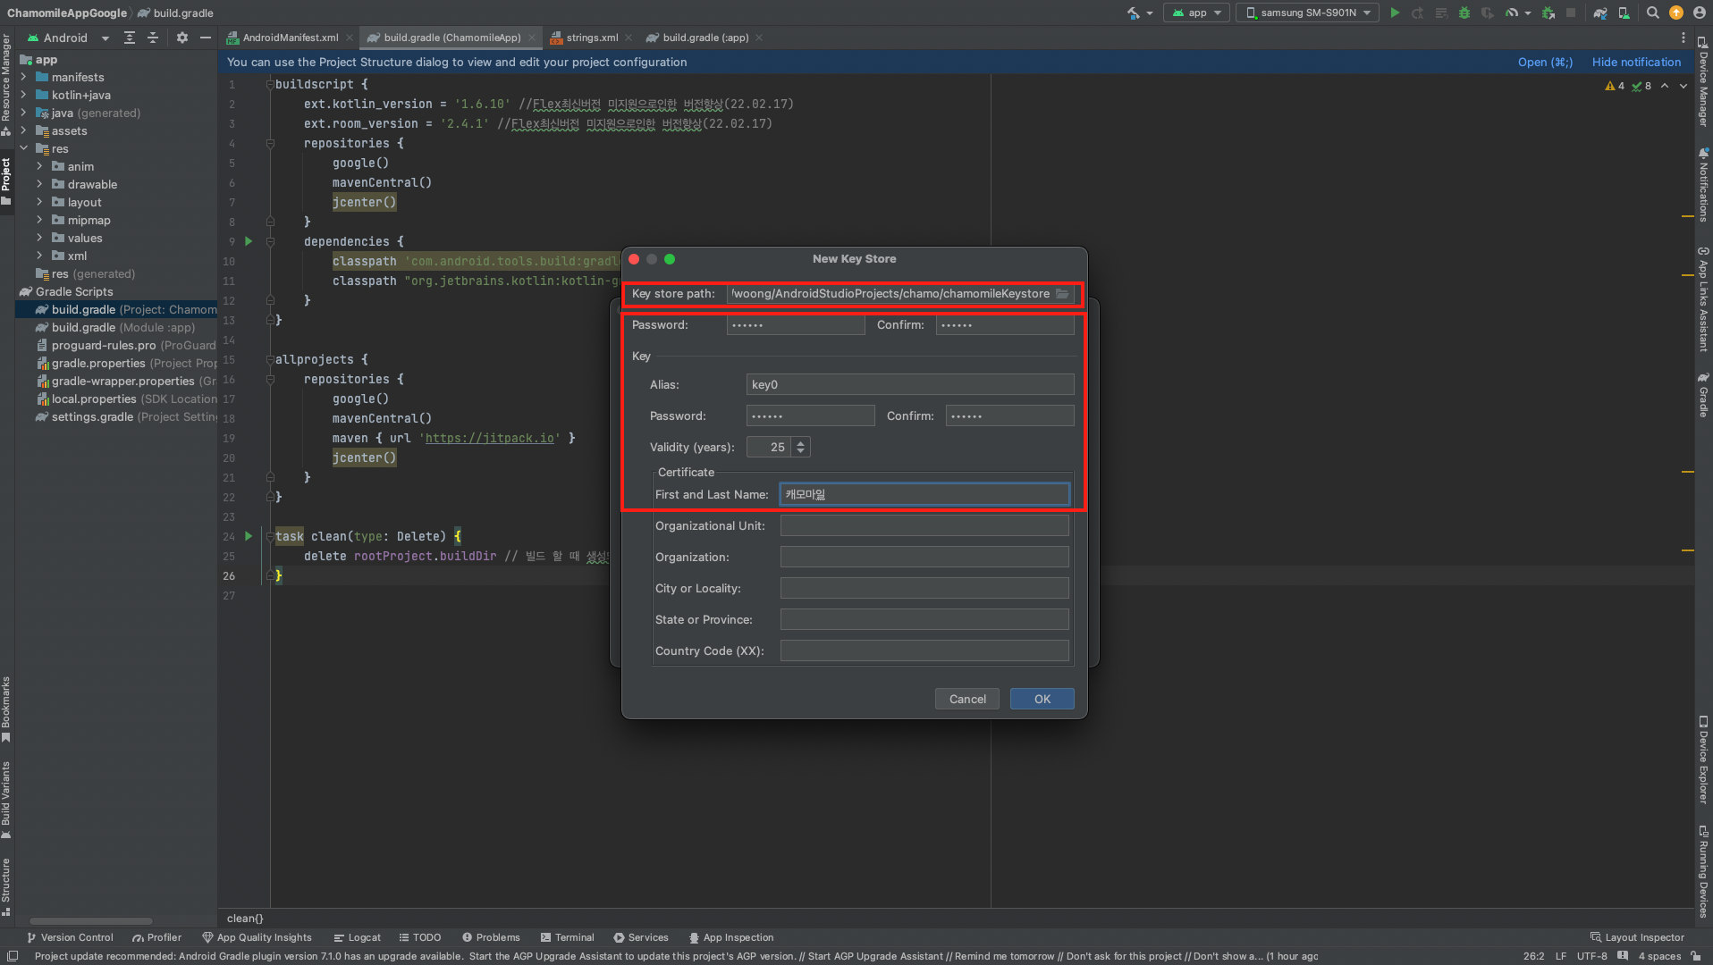Increase Validity years with stepper arrow

(801, 442)
